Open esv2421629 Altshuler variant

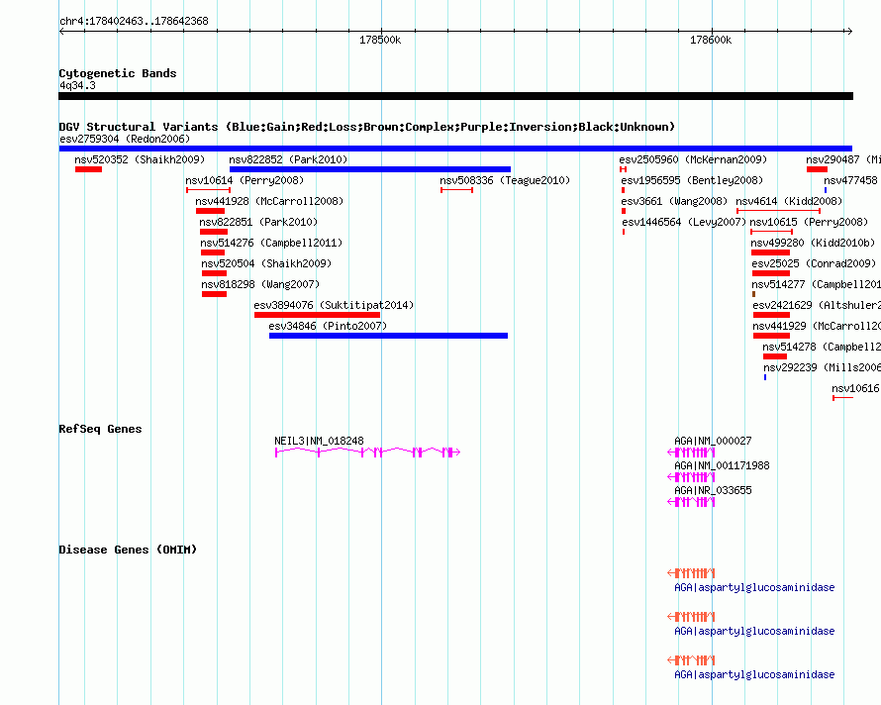(817, 305)
